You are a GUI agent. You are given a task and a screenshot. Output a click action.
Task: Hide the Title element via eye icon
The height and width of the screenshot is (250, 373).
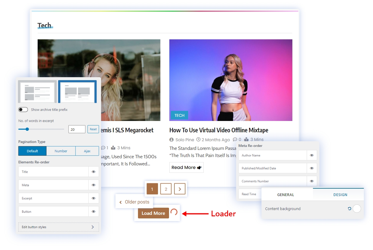pos(93,172)
